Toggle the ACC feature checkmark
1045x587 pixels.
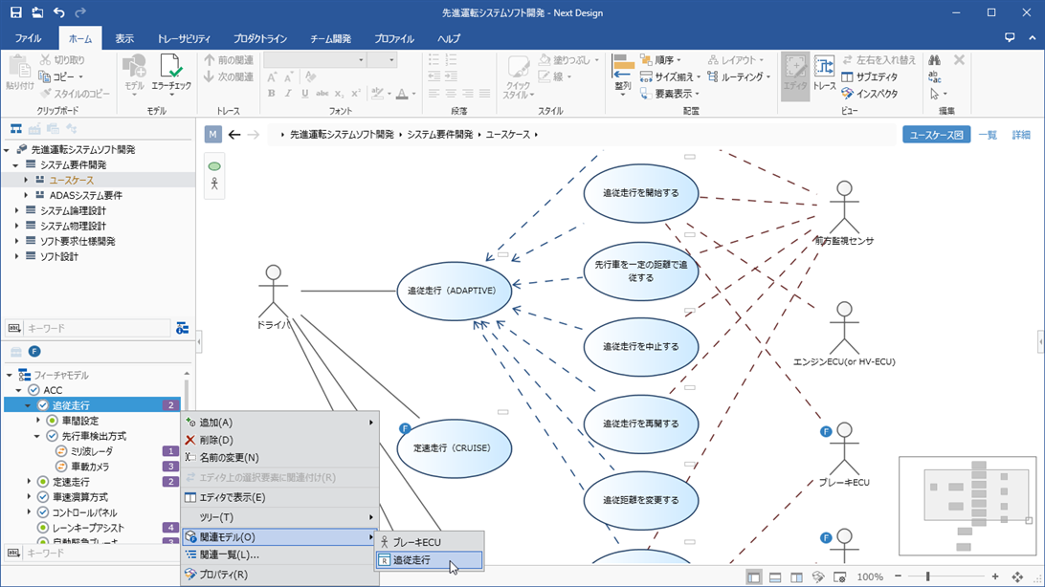(x=33, y=390)
